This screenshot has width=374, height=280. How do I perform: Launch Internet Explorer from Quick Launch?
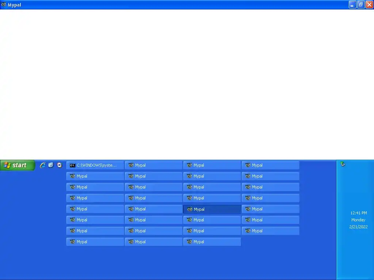(x=43, y=165)
